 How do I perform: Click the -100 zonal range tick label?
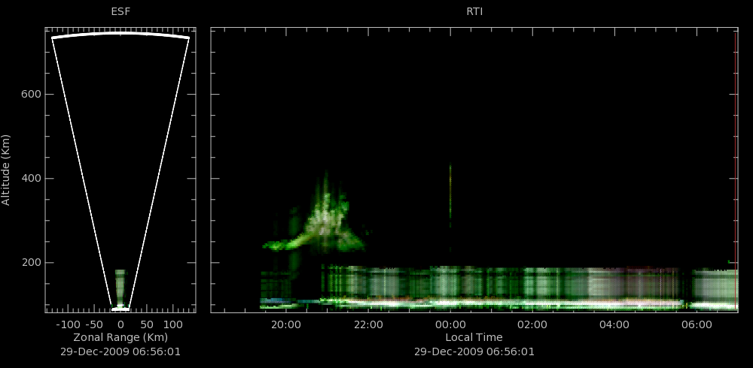pyautogui.click(x=68, y=324)
